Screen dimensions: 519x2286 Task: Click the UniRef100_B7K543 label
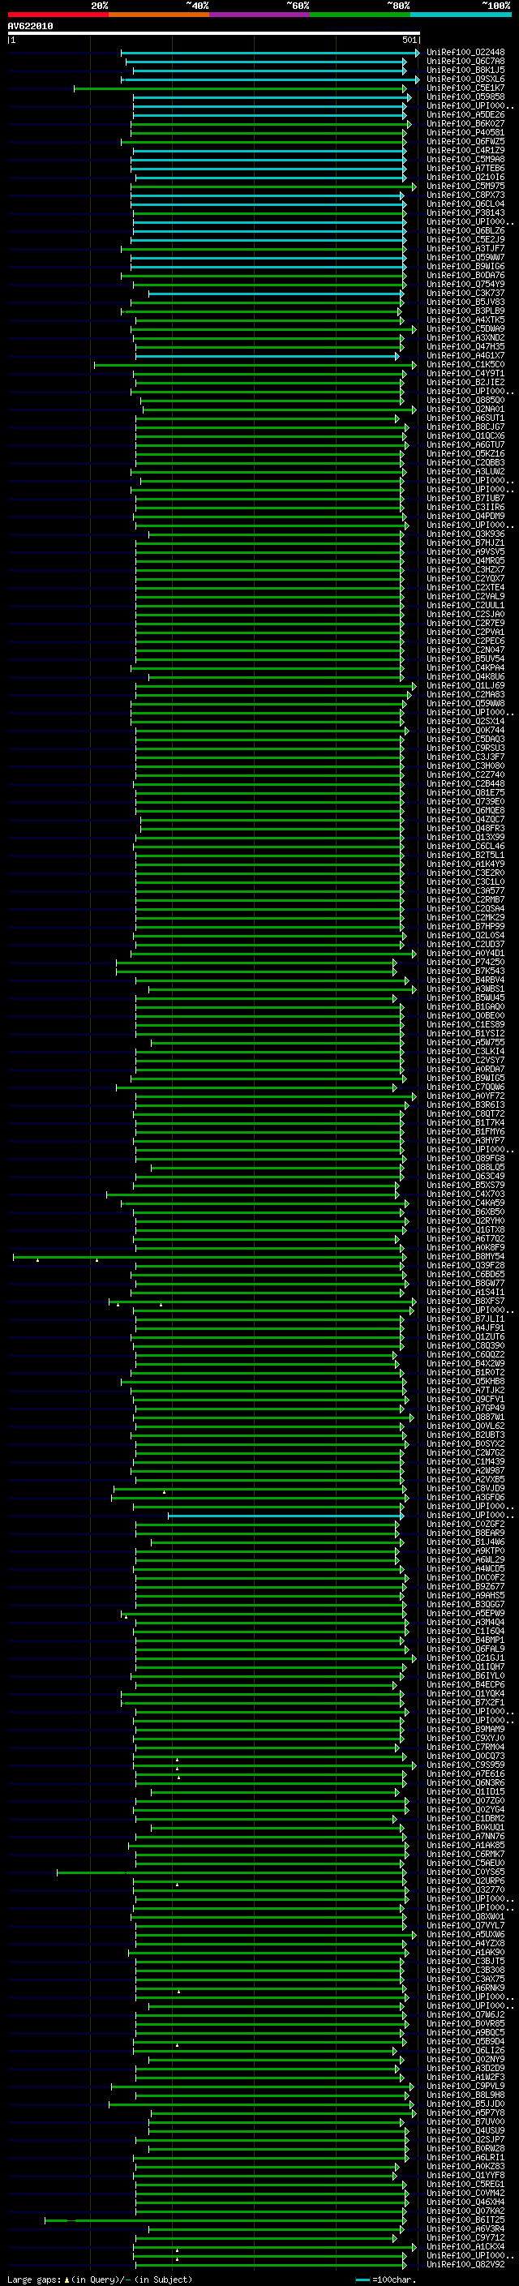(x=465, y=971)
